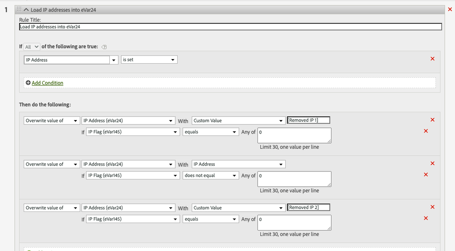Image resolution: width=455 pixels, height=251 pixels.
Task: Delete the second Overwrite action using IP Address
Action: click(x=432, y=164)
